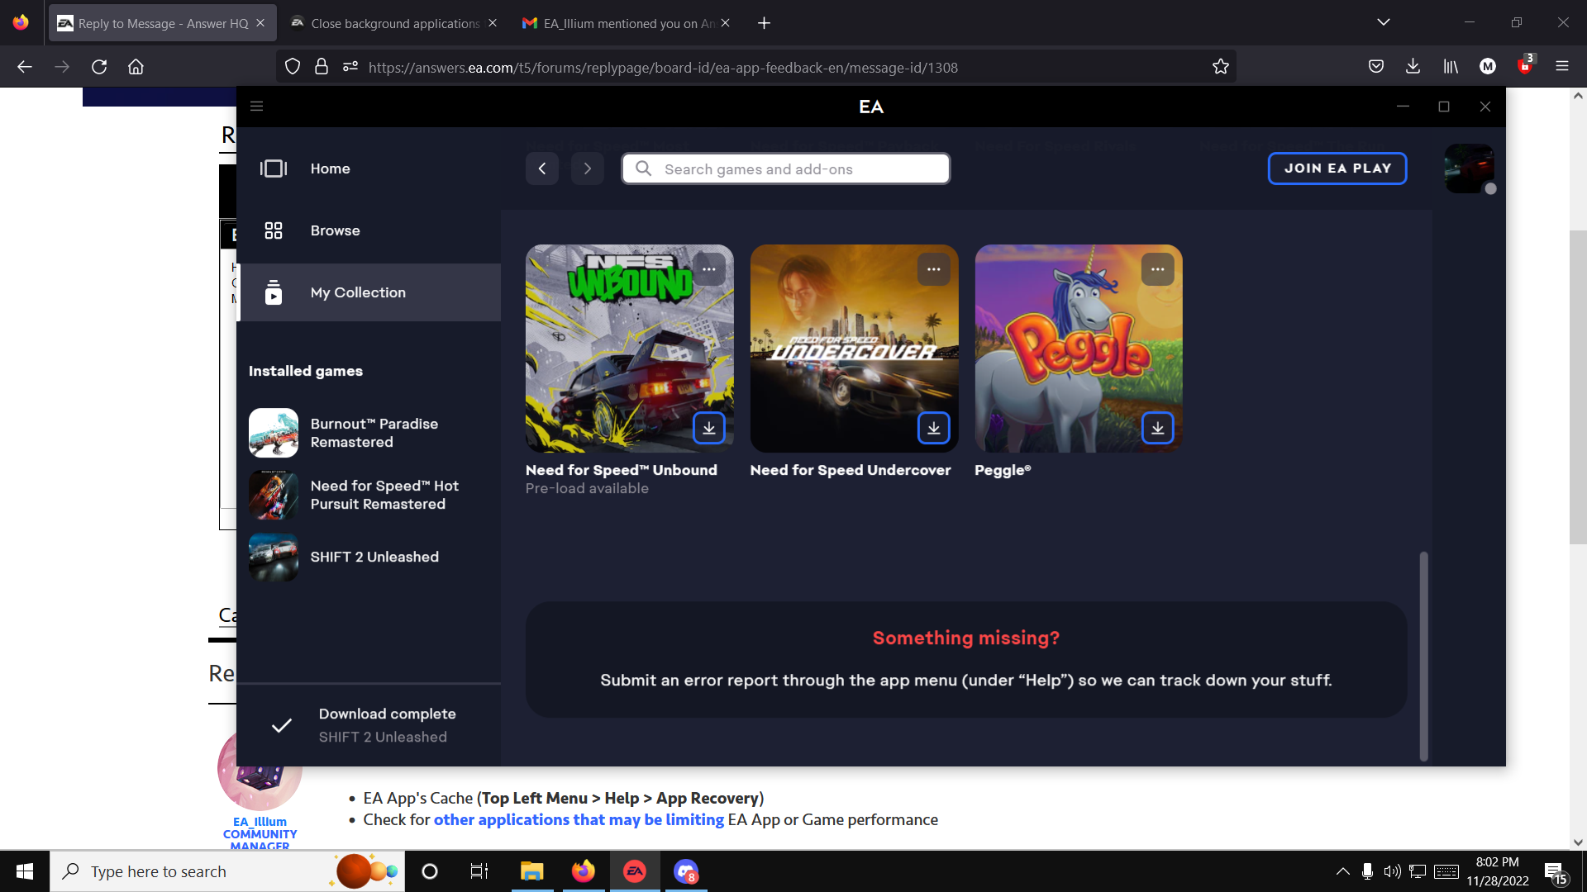Open the EA_Illium profile link
Image resolution: width=1587 pixels, height=892 pixels.
[x=260, y=822]
